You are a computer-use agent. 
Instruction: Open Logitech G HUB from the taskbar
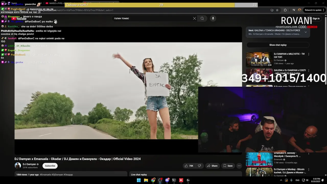188,180
